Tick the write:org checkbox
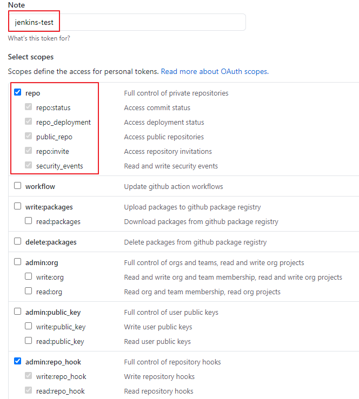 [28, 276]
